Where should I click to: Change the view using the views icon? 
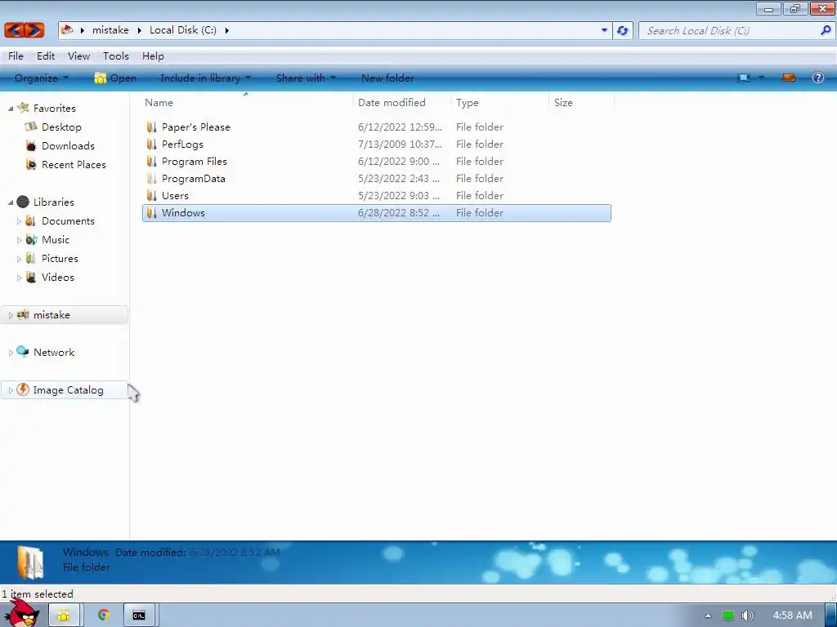(x=744, y=78)
